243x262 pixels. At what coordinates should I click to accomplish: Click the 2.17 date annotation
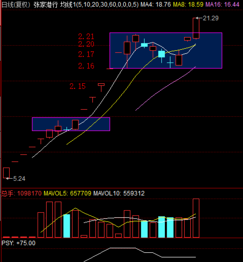point(86,54)
